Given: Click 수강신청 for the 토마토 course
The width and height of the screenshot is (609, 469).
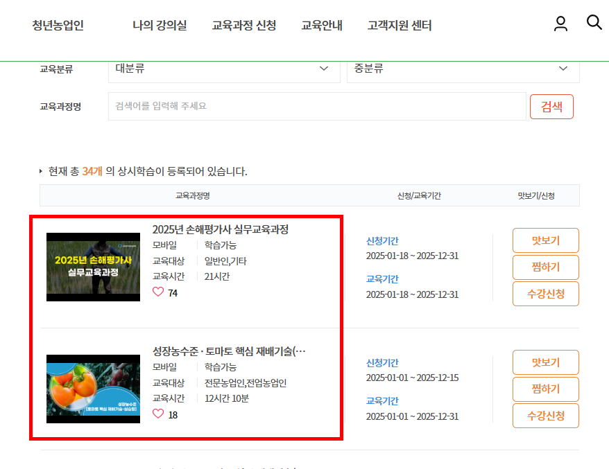Looking at the screenshot, I should 545,416.
